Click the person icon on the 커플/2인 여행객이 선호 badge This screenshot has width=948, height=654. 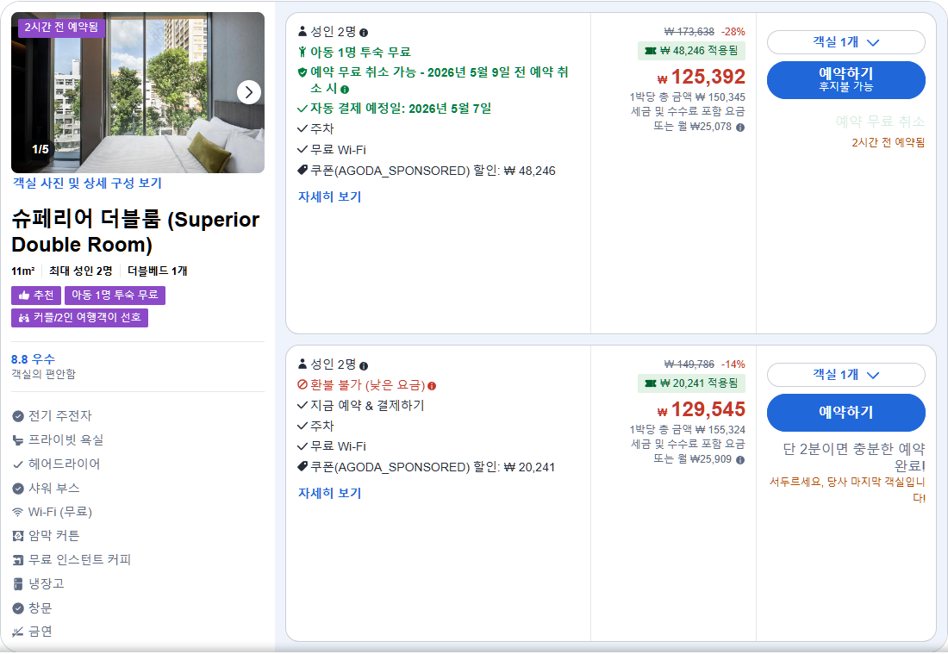pyautogui.click(x=22, y=318)
